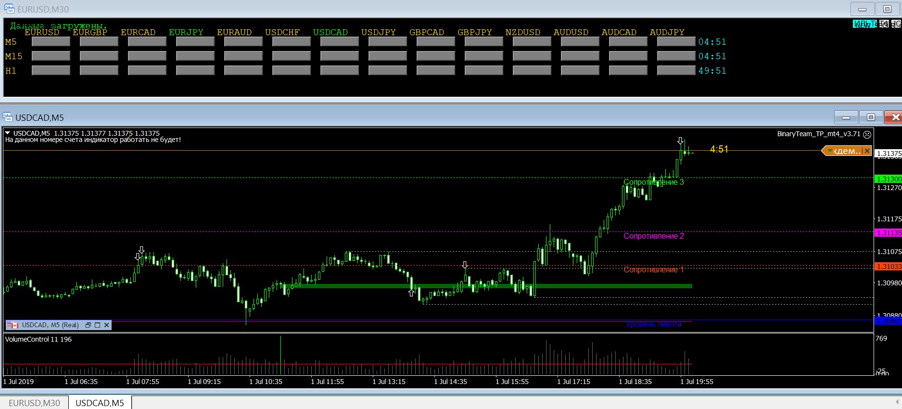Maximize the 'USDCAD, M5 (Real)' mini panel
This screenshot has height=409, width=902.
(x=98, y=325)
